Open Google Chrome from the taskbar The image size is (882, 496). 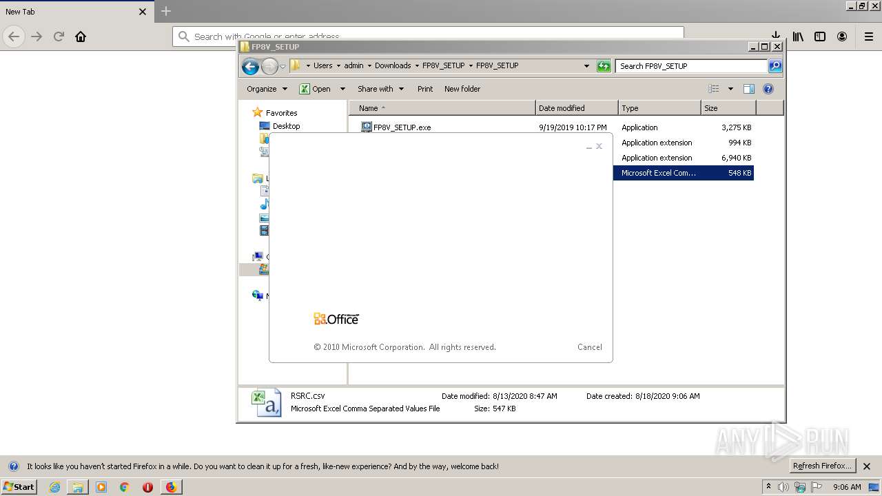tap(125, 487)
